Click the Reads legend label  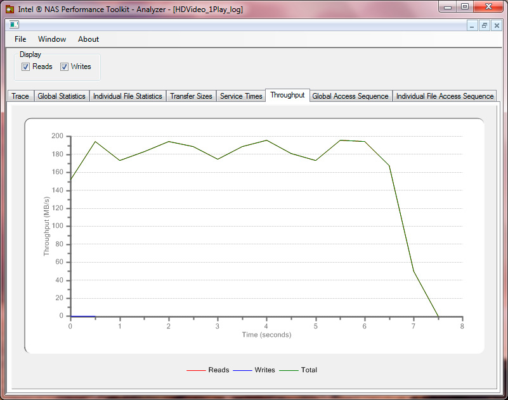coord(219,370)
